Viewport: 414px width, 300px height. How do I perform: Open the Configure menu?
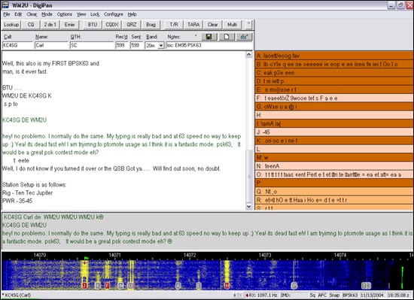click(113, 14)
